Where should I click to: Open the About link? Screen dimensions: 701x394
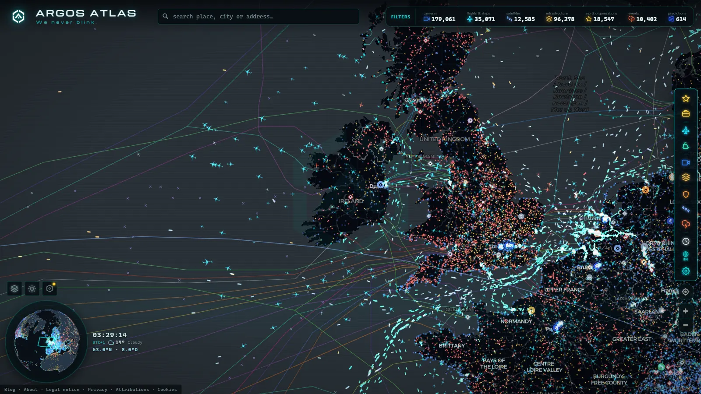pos(31,390)
